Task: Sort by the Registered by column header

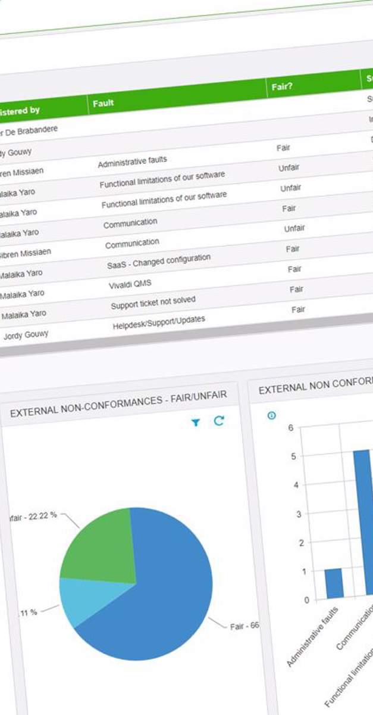Action: pyautogui.click(x=19, y=111)
